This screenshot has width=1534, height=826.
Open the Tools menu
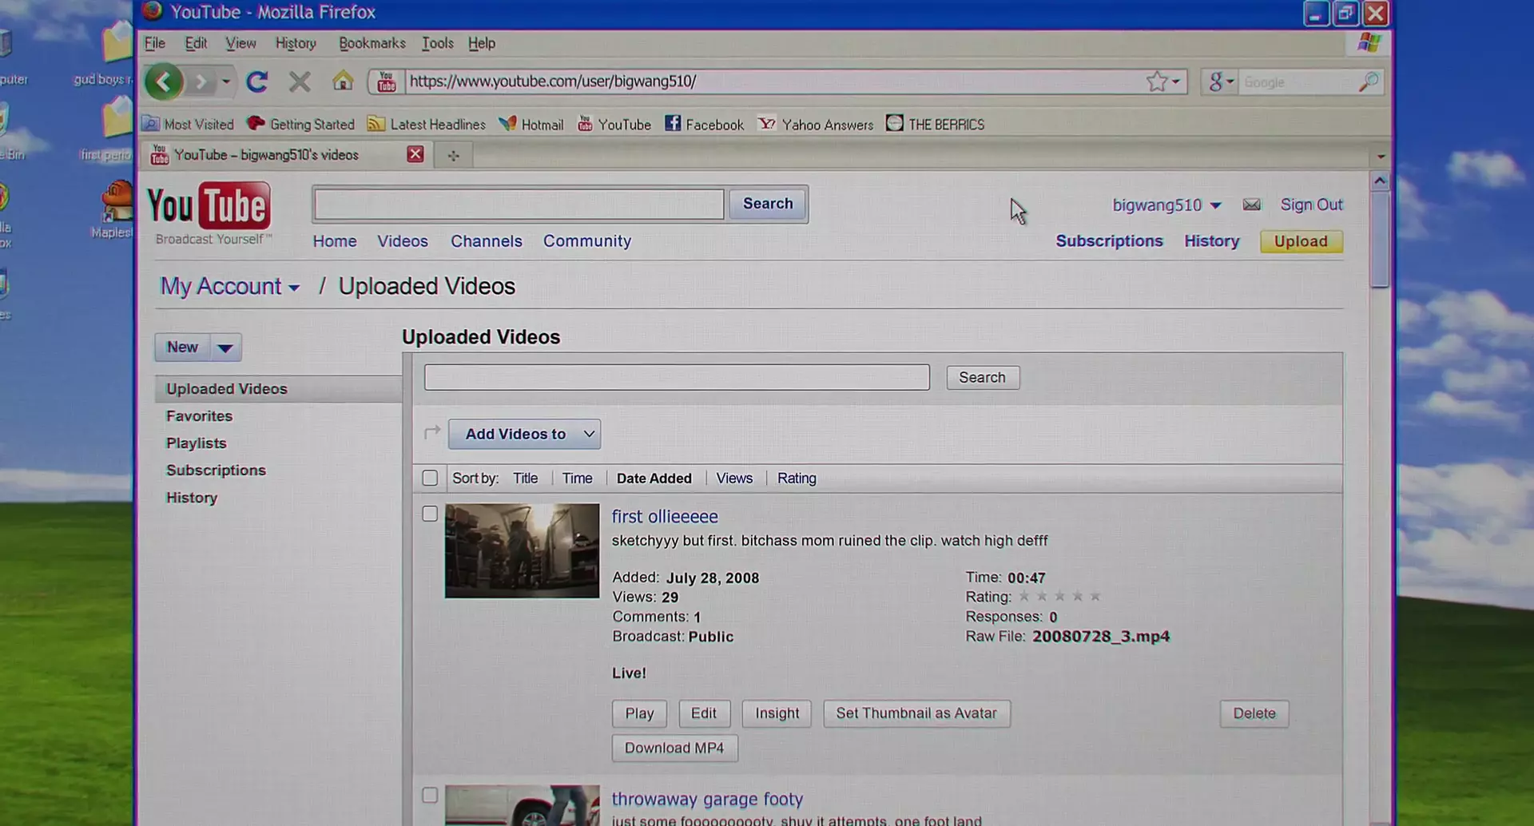pos(437,43)
